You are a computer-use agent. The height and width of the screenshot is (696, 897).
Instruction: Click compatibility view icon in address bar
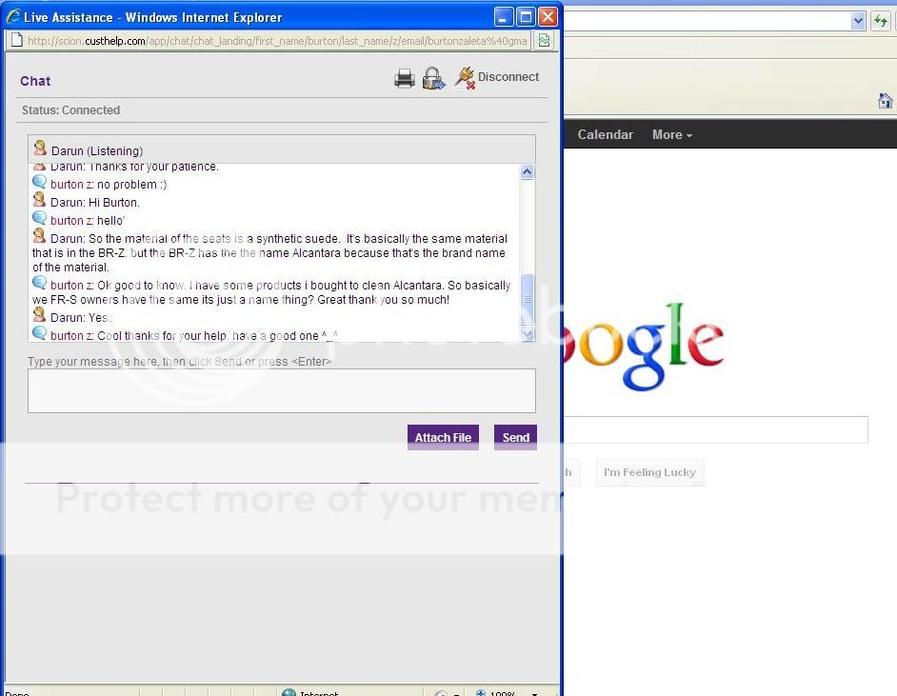pyautogui.click(x=544, y=41)
